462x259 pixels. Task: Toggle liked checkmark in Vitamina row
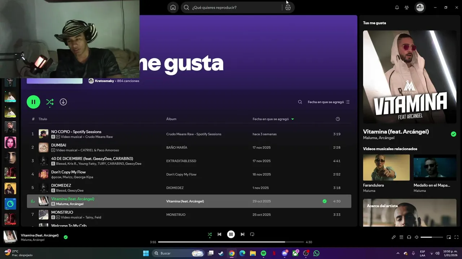pos(324,201)
